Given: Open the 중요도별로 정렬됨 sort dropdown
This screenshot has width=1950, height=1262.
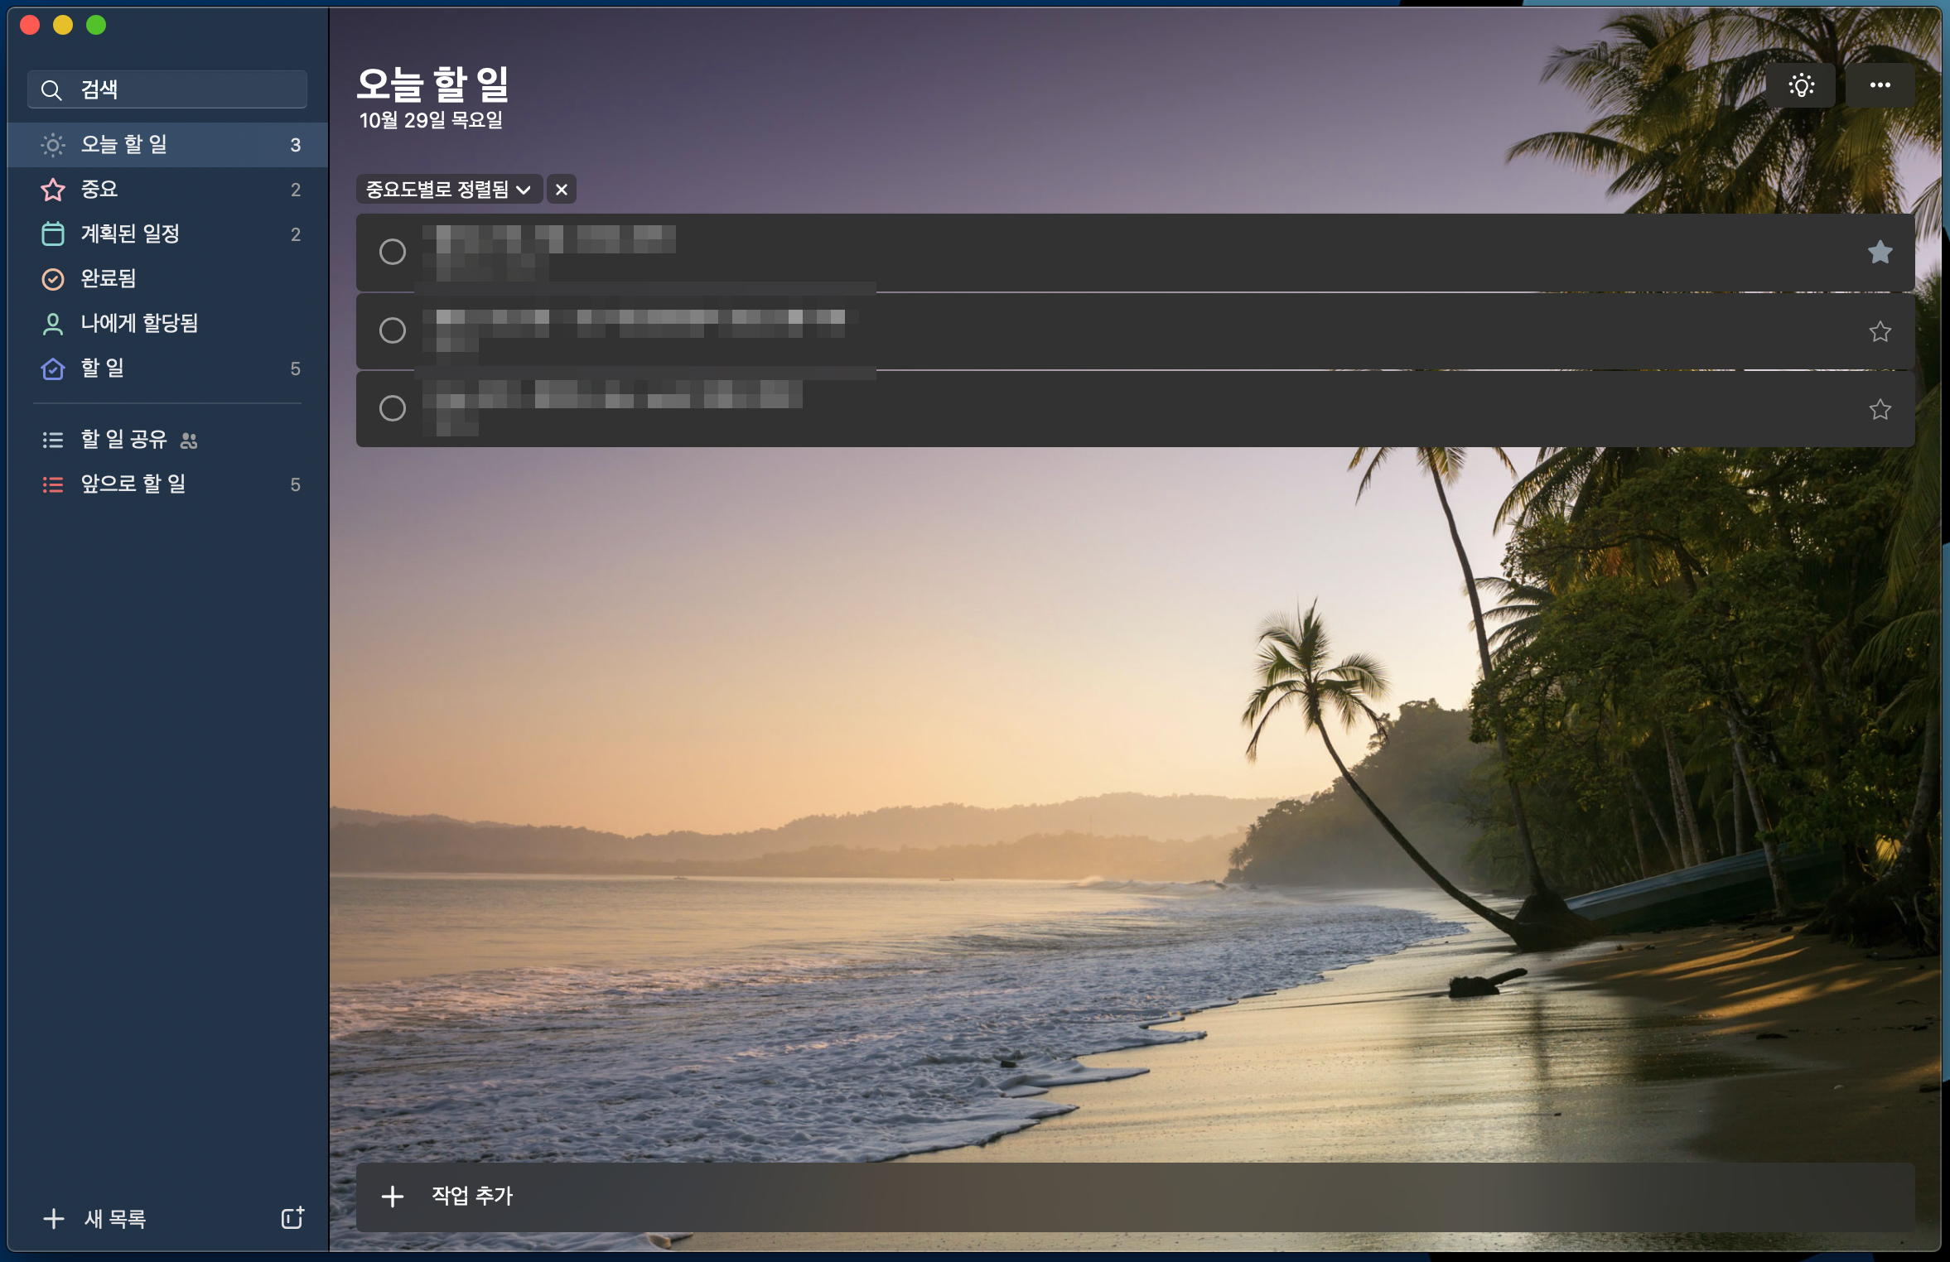Looking at the screenshot, I should point(448,190).
